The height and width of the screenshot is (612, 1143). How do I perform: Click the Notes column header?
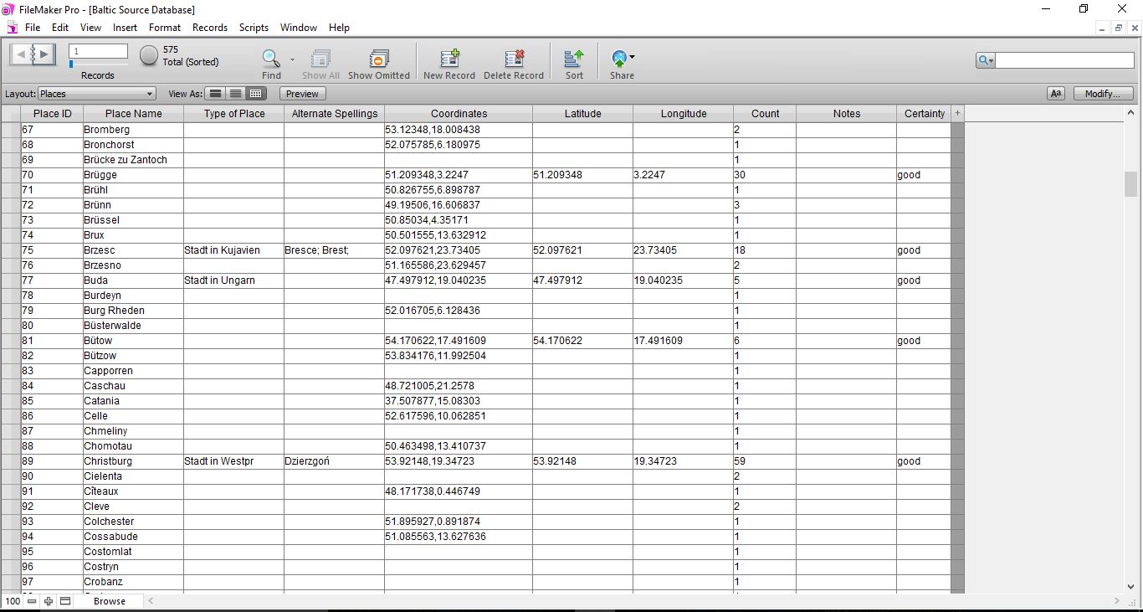(x=846, y=113)
